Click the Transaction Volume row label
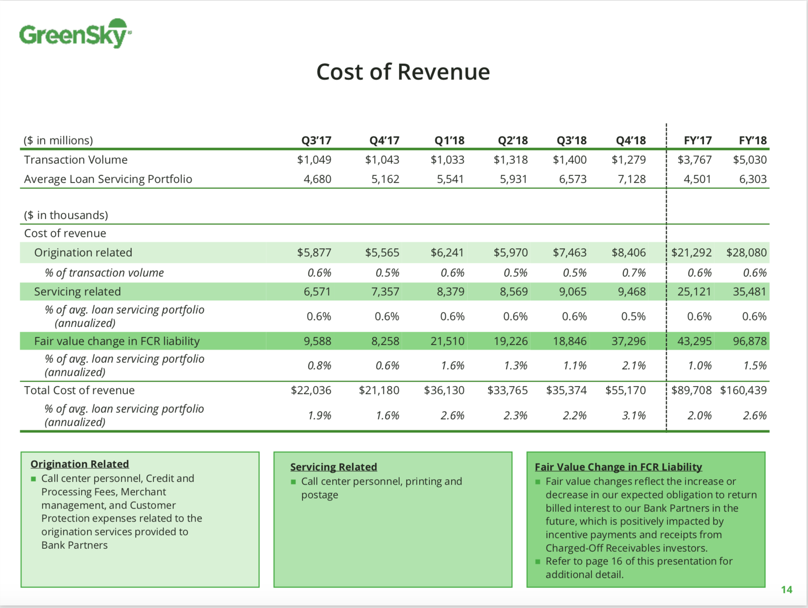The height and width of the screenshot is (608, 808). (76, 160)
